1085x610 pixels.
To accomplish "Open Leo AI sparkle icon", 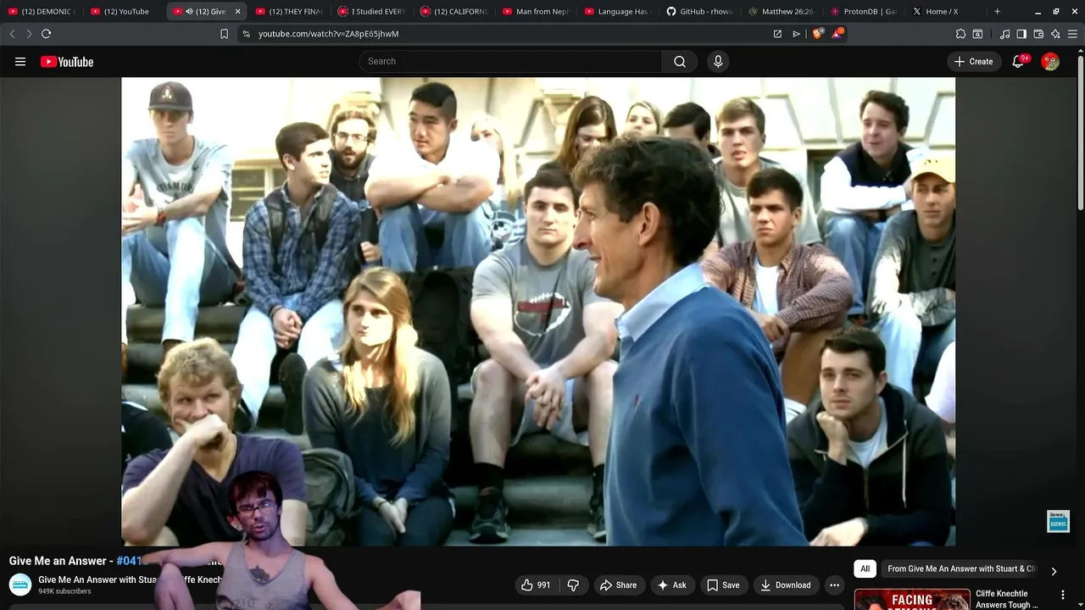I will coord(1055,34).
